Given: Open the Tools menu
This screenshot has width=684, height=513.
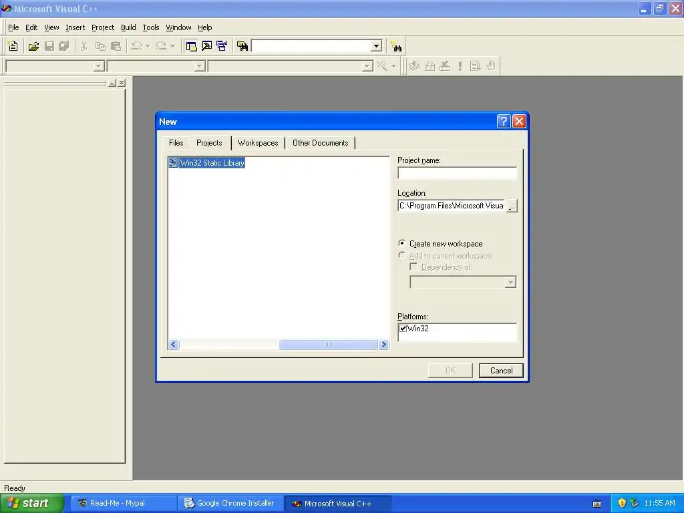Looking at the screenshot, I should point(151,27).
